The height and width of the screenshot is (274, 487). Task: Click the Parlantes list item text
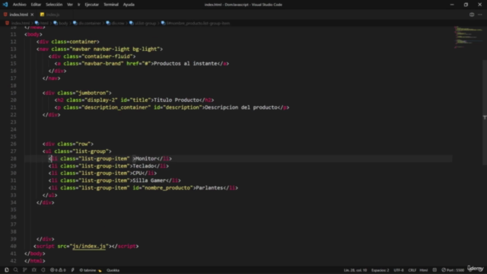(x=210, y=188)
